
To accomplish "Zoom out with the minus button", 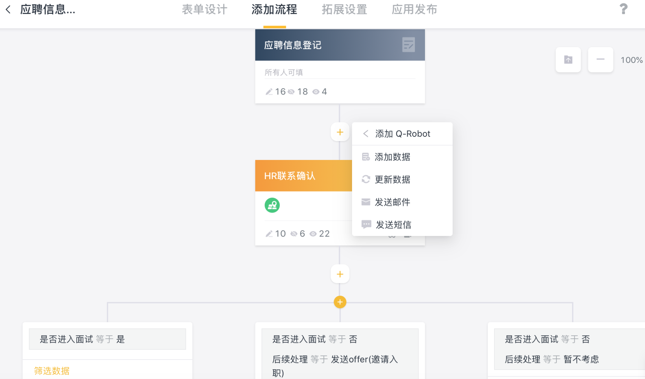I will [x=600, y=60].
